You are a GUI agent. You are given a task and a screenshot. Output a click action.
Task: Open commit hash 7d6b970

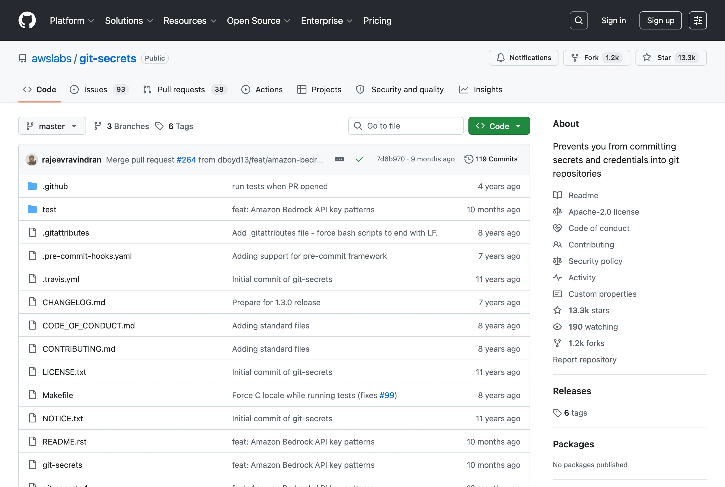click(x=391, y=159)
